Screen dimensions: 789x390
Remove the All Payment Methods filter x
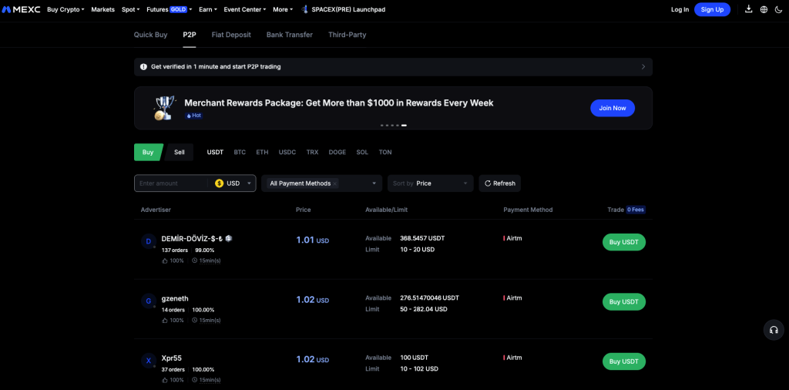[x=334, y=183]
